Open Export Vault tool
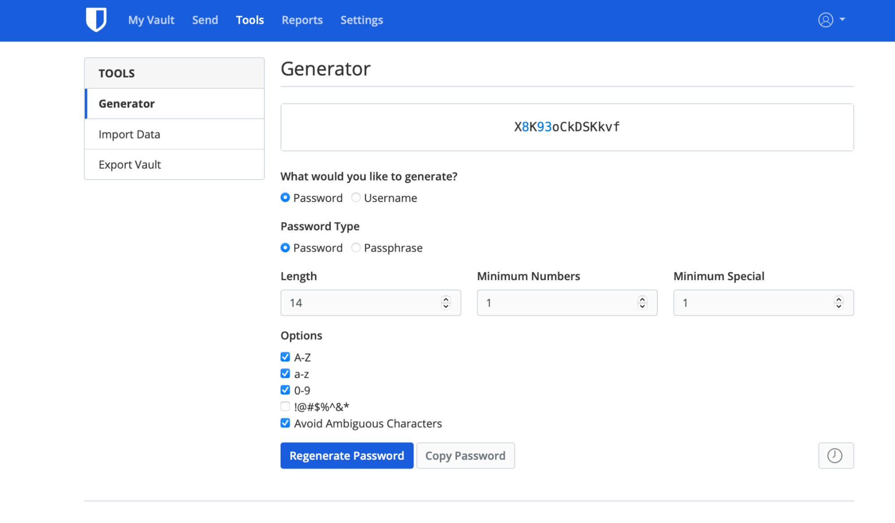 point(175,164)
